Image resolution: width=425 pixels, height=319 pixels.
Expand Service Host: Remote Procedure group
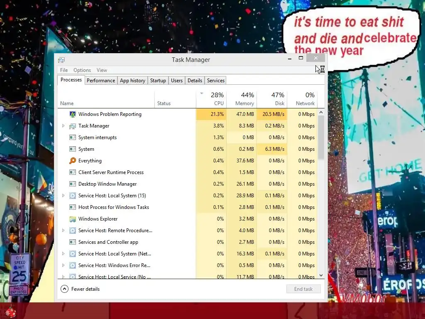pyautogui.click(x=63, y=231)
